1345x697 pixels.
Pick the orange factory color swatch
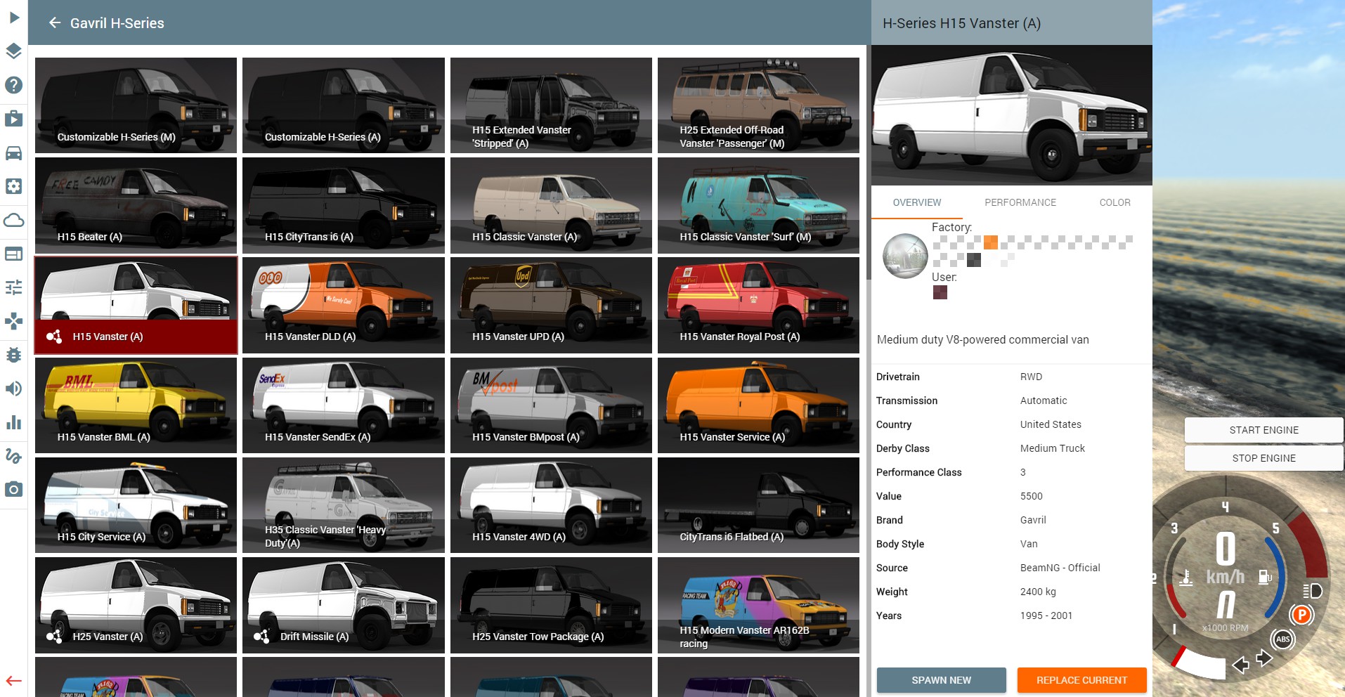pos(991,243)
